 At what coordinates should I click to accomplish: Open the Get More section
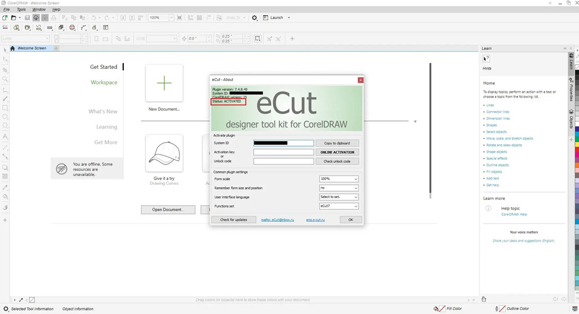(105, 142)
